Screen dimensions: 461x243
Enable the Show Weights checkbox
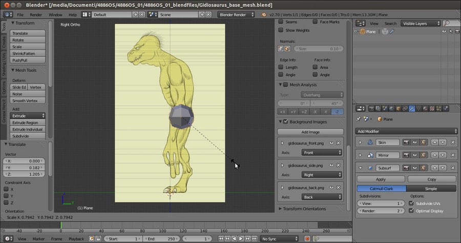281,30
